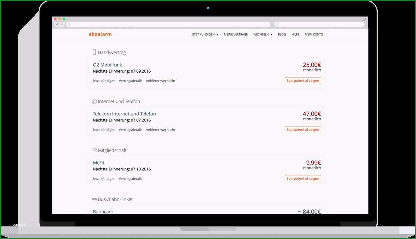Click the Handyvertrag phone icon
Viewport: 416px width, 239px height.
coord(94,52)
